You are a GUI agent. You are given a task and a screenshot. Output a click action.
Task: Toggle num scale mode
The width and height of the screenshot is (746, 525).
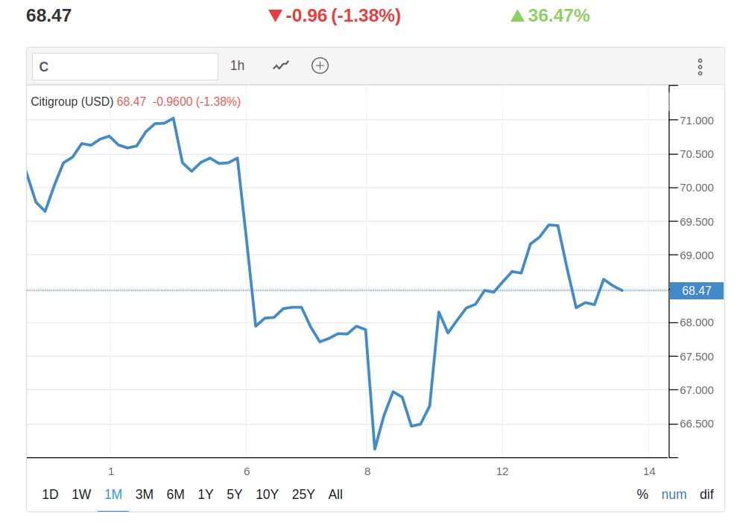[x=674, y=494]
